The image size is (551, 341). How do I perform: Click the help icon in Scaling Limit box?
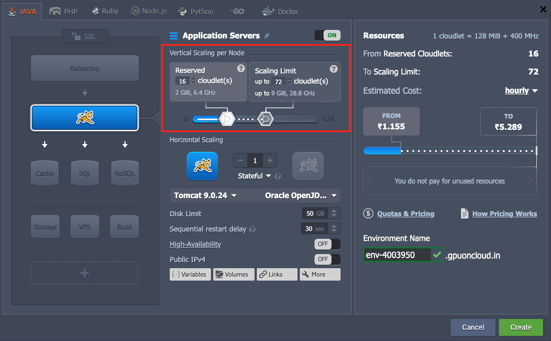coord(334,69)
